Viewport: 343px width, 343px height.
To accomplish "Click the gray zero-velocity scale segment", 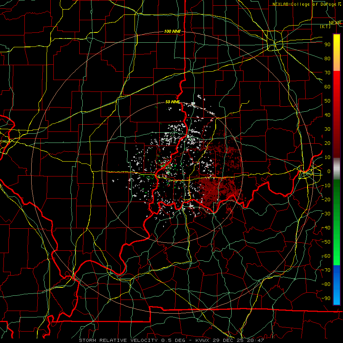I will click(x=337, y=169).
